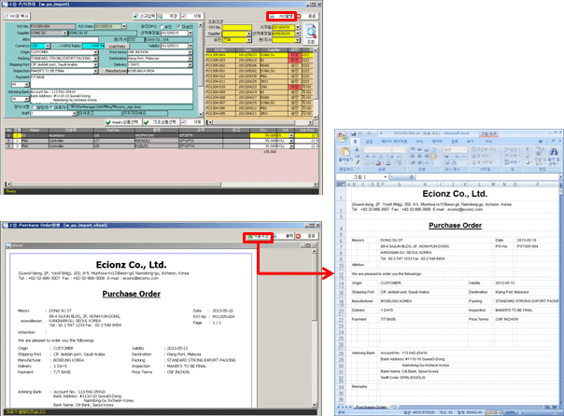Screen dimensions: 564x416
Task: Expand the Packing dropdown
Action: click(95, 58)
